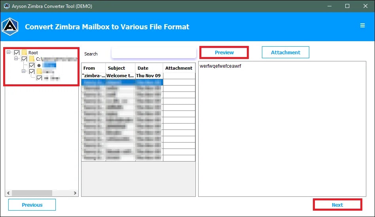Open the hamburger menu icon

[x=362, y=25]
